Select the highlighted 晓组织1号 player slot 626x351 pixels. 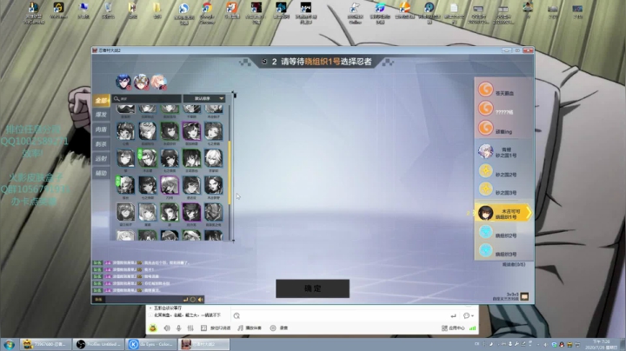click(503, 214)
